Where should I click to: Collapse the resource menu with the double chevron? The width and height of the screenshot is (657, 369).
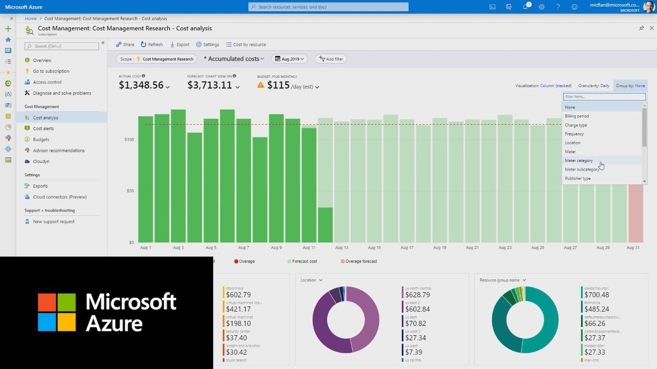(103, 43)
